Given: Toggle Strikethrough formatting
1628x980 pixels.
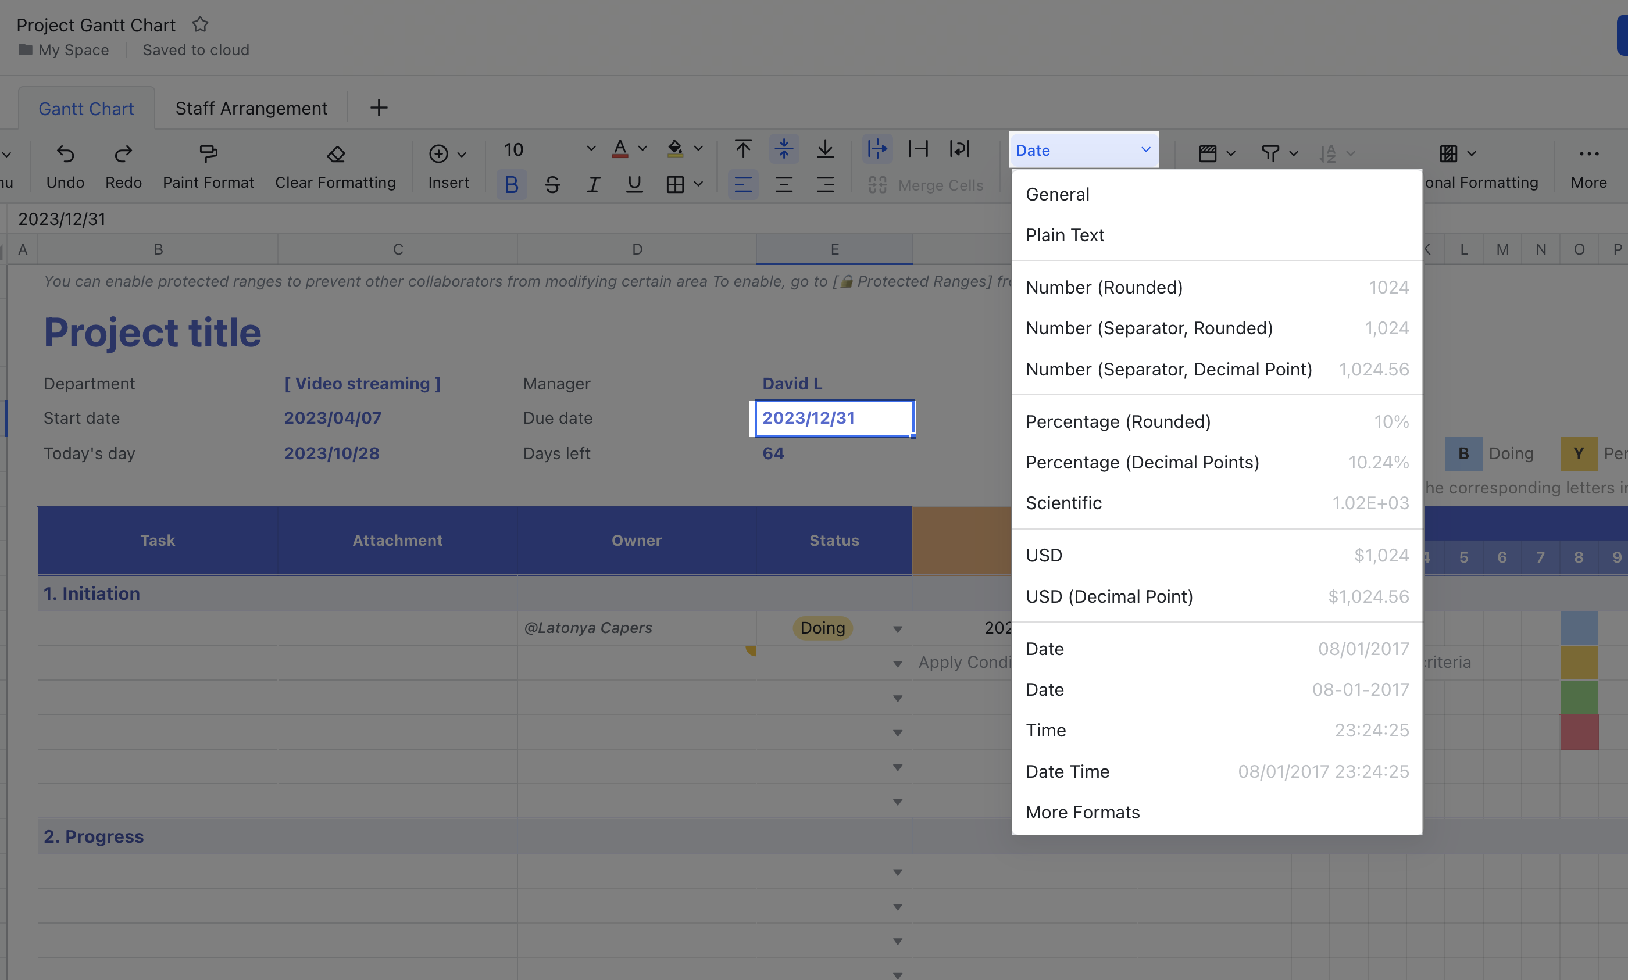Looking at the screenshot, I should pos(553,185).
